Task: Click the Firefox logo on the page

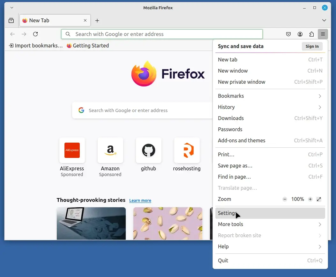Action: (x=144, y=74)
